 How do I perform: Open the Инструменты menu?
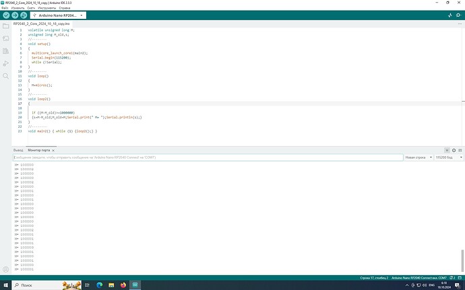tap(47, 8)
